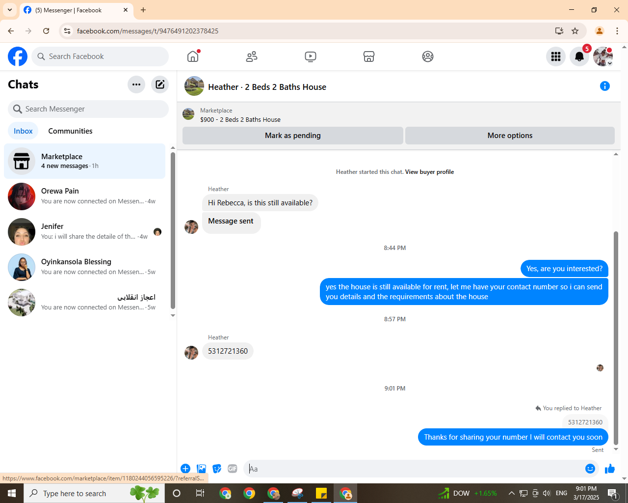Expand the Chrome tab search dropdown
The height and width of the screenshot is (503, 628).
coord(10,10)
